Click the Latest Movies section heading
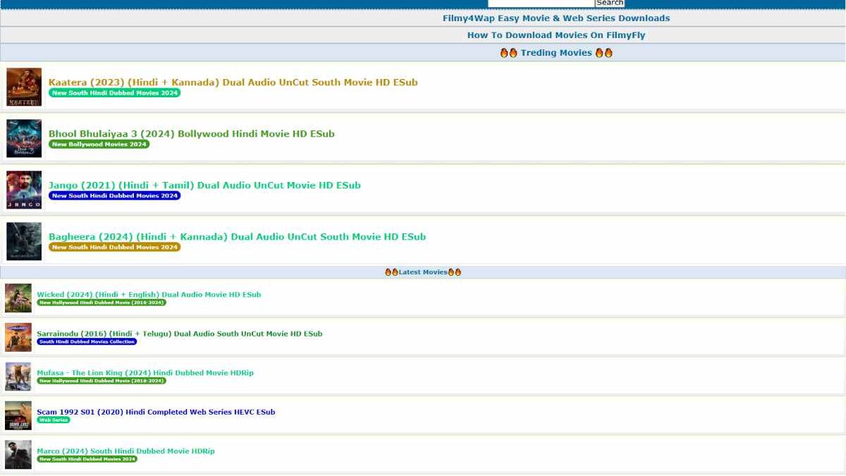 pyautogui.click(x=423, y=272)
